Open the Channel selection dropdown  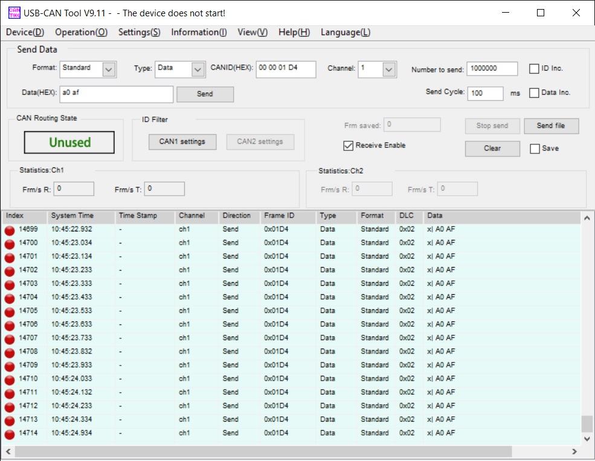(x=389, y=69)
